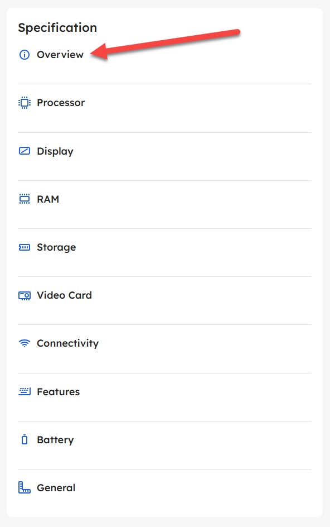Screen dimensions: 330x527
Task: Click the Display screen icon
Action: [x=24, y=151]
